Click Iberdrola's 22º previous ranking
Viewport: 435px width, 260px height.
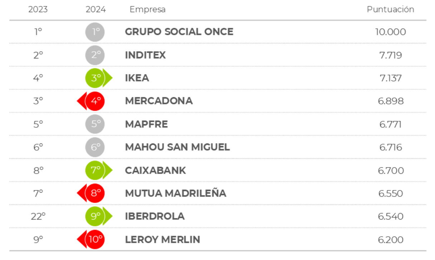(x=38, y=216)
